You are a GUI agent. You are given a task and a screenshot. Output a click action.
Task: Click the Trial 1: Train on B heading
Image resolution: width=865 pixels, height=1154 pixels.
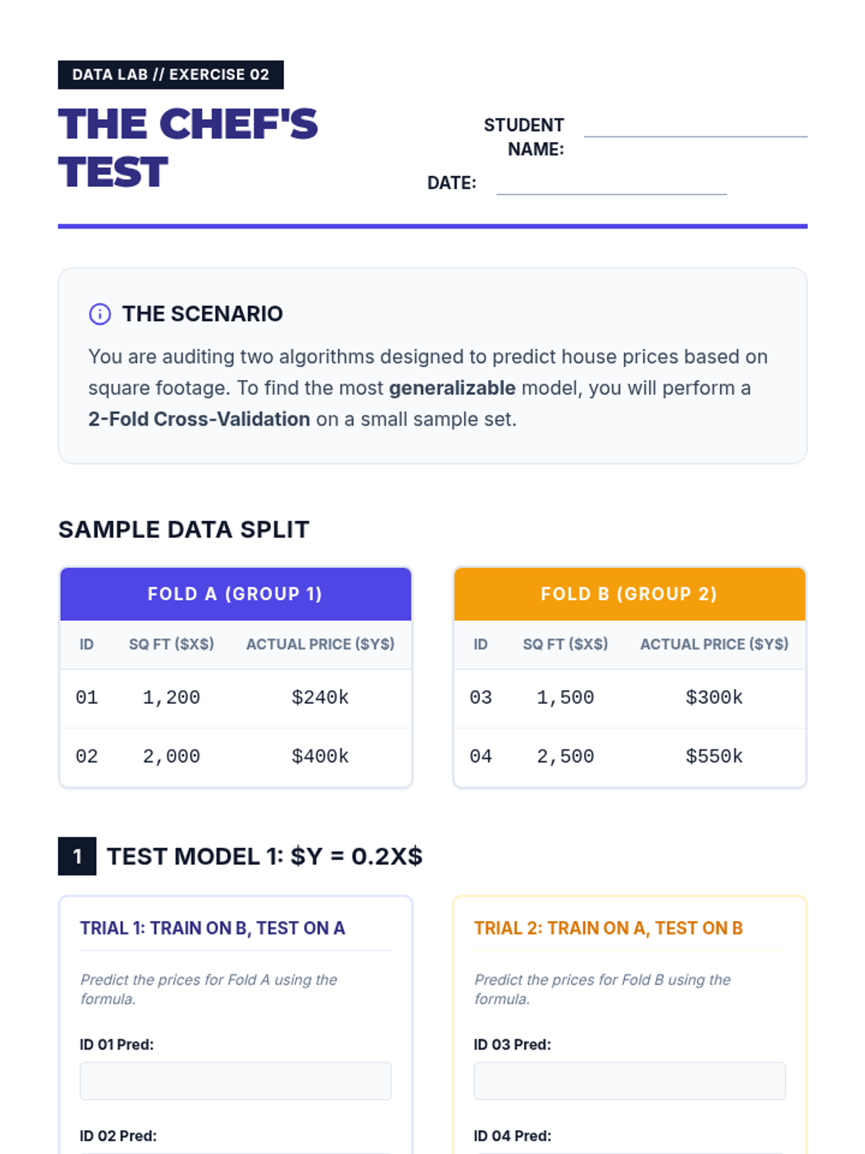[213, 928]
